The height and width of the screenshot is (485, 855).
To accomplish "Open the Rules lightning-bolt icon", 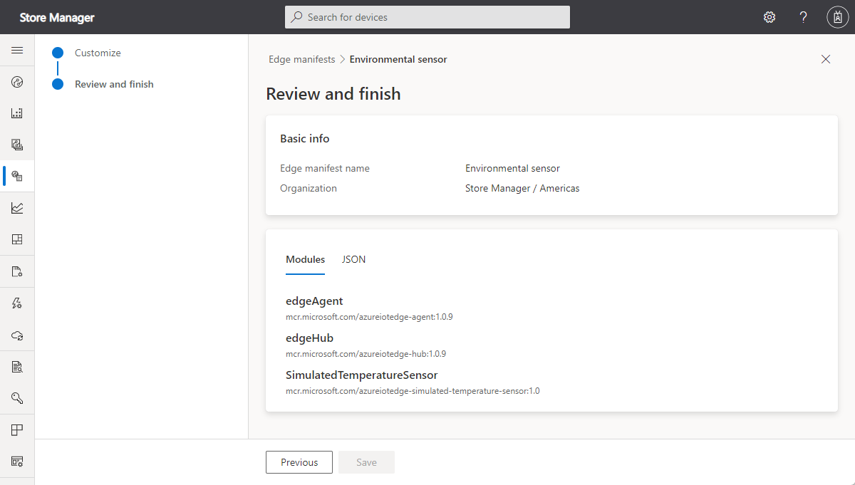I will (x=17, y=303).
